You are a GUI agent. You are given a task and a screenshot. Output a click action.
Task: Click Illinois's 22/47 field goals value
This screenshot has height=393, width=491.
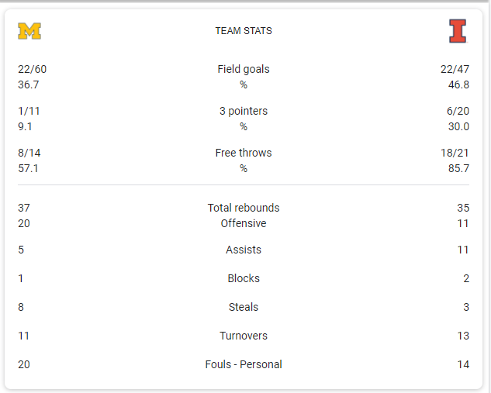tap(455, 69)
